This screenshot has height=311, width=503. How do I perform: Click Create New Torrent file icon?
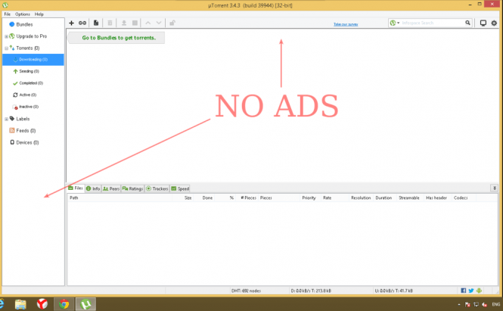tap(96, 23)
